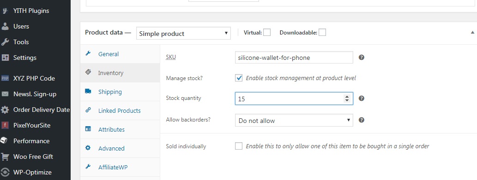Screen dimensions: 477x180
Task: Click the Advanced gear icon
Action: click(x=88, y=148)
